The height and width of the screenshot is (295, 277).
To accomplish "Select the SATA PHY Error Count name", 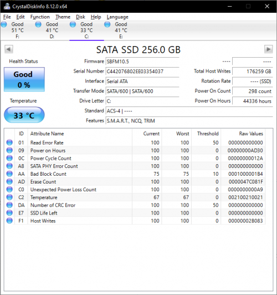I will pos(54,166).
